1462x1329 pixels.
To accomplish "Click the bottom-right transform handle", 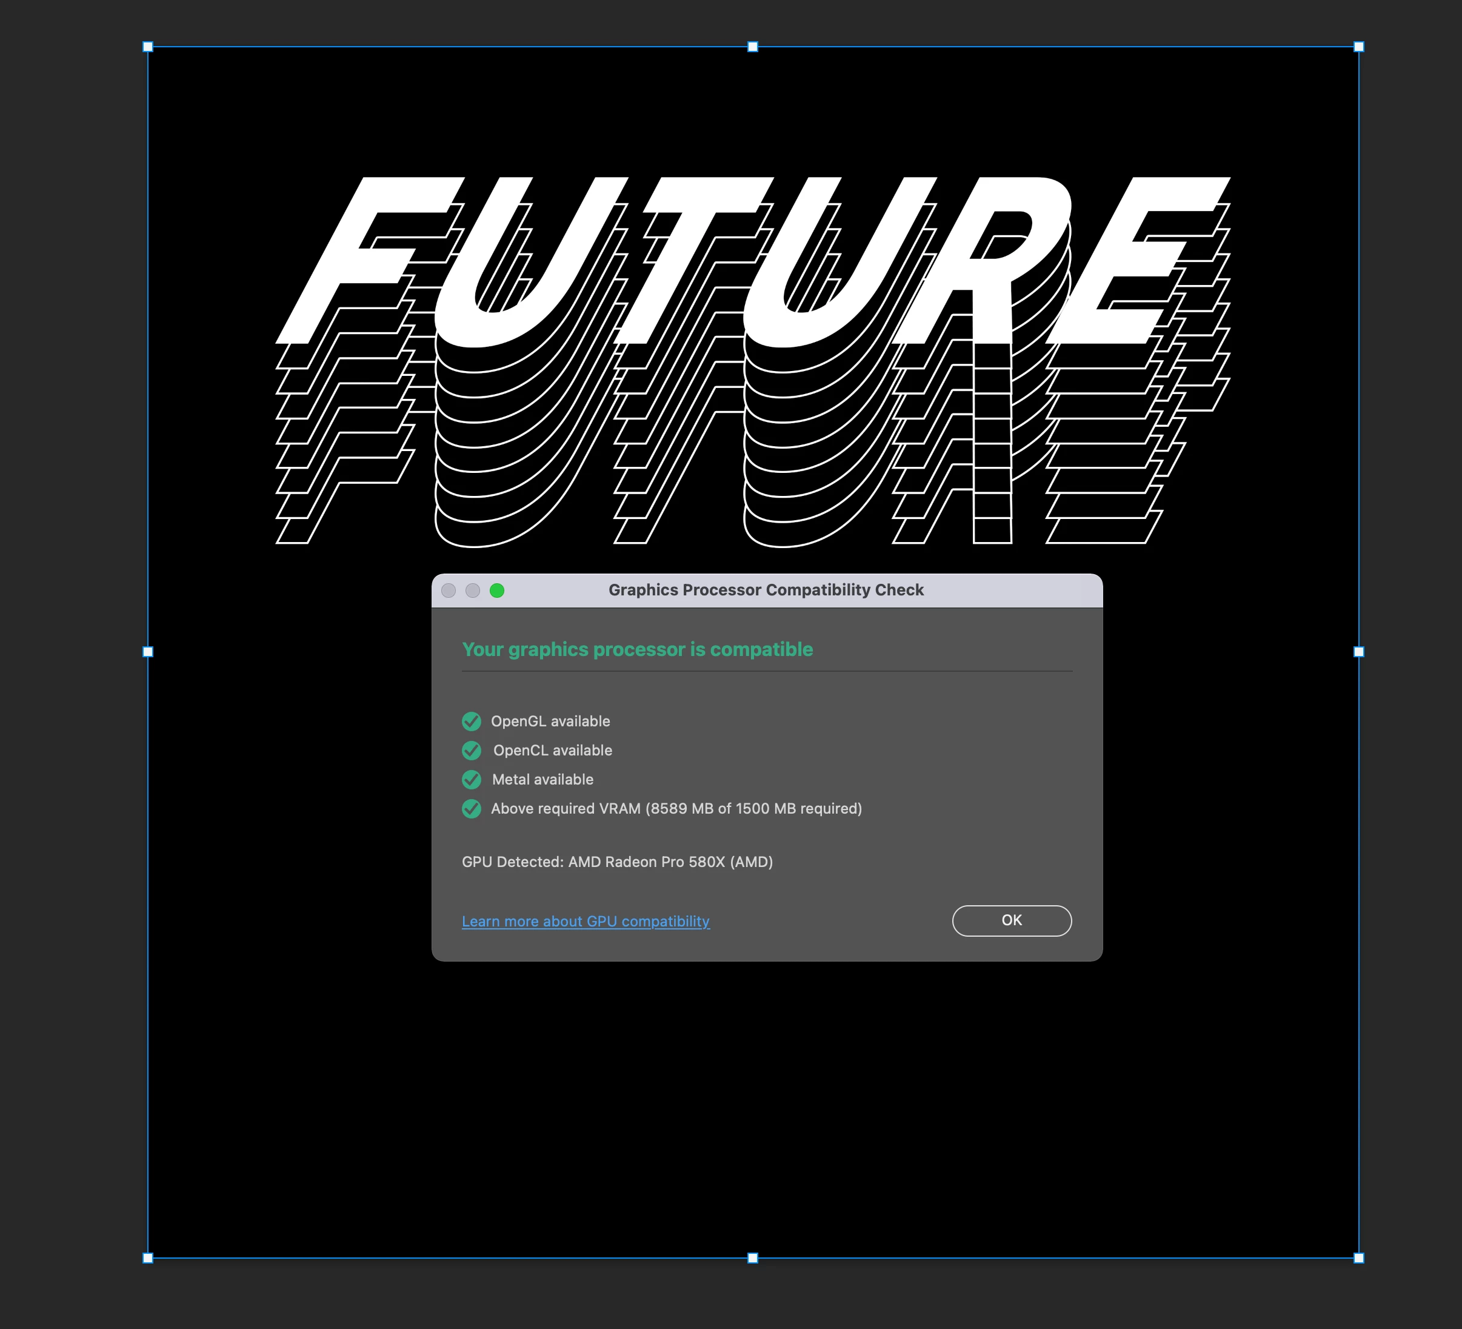I will point(1359,1258).
